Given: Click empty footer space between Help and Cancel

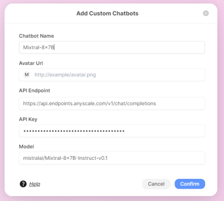Looking at the screenshot, I should pos(91,184).
